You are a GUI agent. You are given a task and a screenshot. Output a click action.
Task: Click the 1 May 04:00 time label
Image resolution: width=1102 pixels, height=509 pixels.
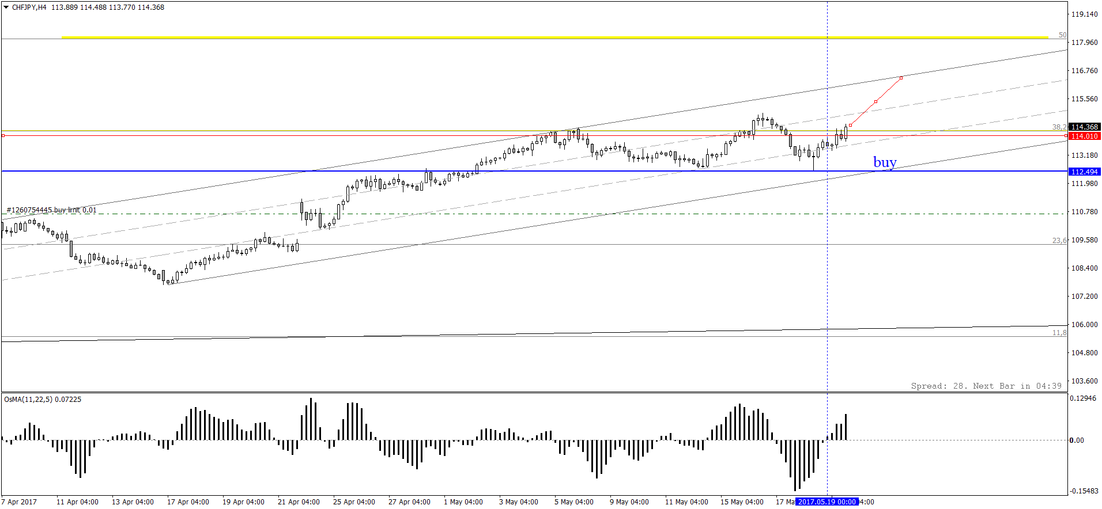tap(463, 502)
